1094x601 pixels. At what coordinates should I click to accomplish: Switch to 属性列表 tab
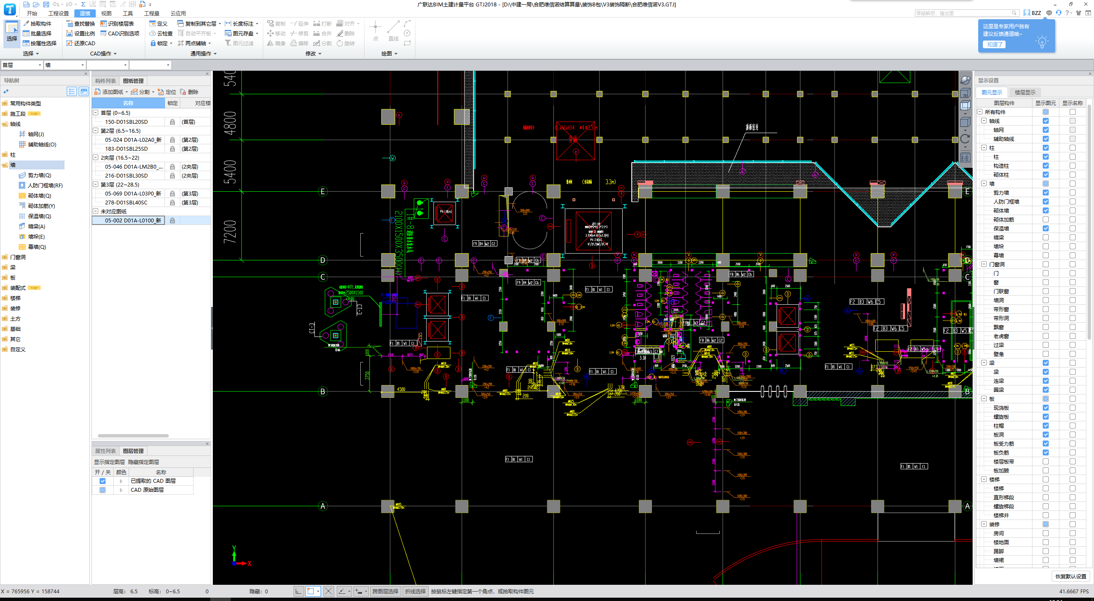point(105,451)
